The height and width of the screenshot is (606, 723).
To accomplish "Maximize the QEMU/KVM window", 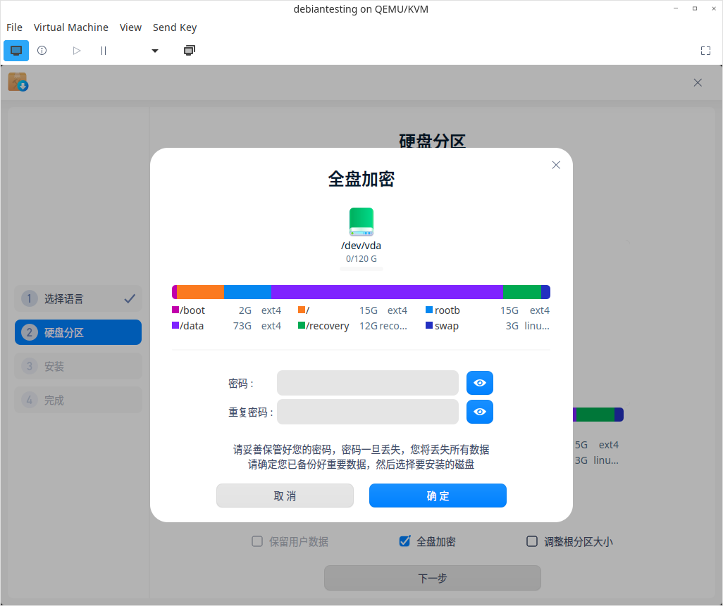I will click(695, 8).
